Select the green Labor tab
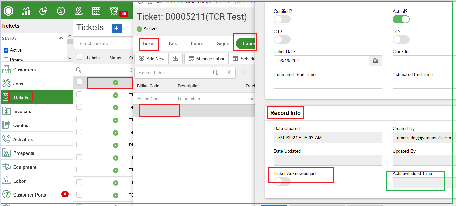Image resolution: width=456 pixels, height=206 pixels. click(x=246, y=43)
